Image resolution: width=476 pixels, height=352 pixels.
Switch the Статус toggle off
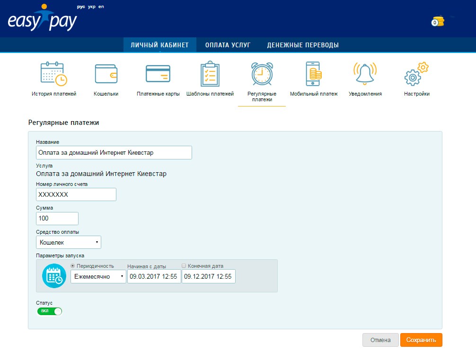50,311
